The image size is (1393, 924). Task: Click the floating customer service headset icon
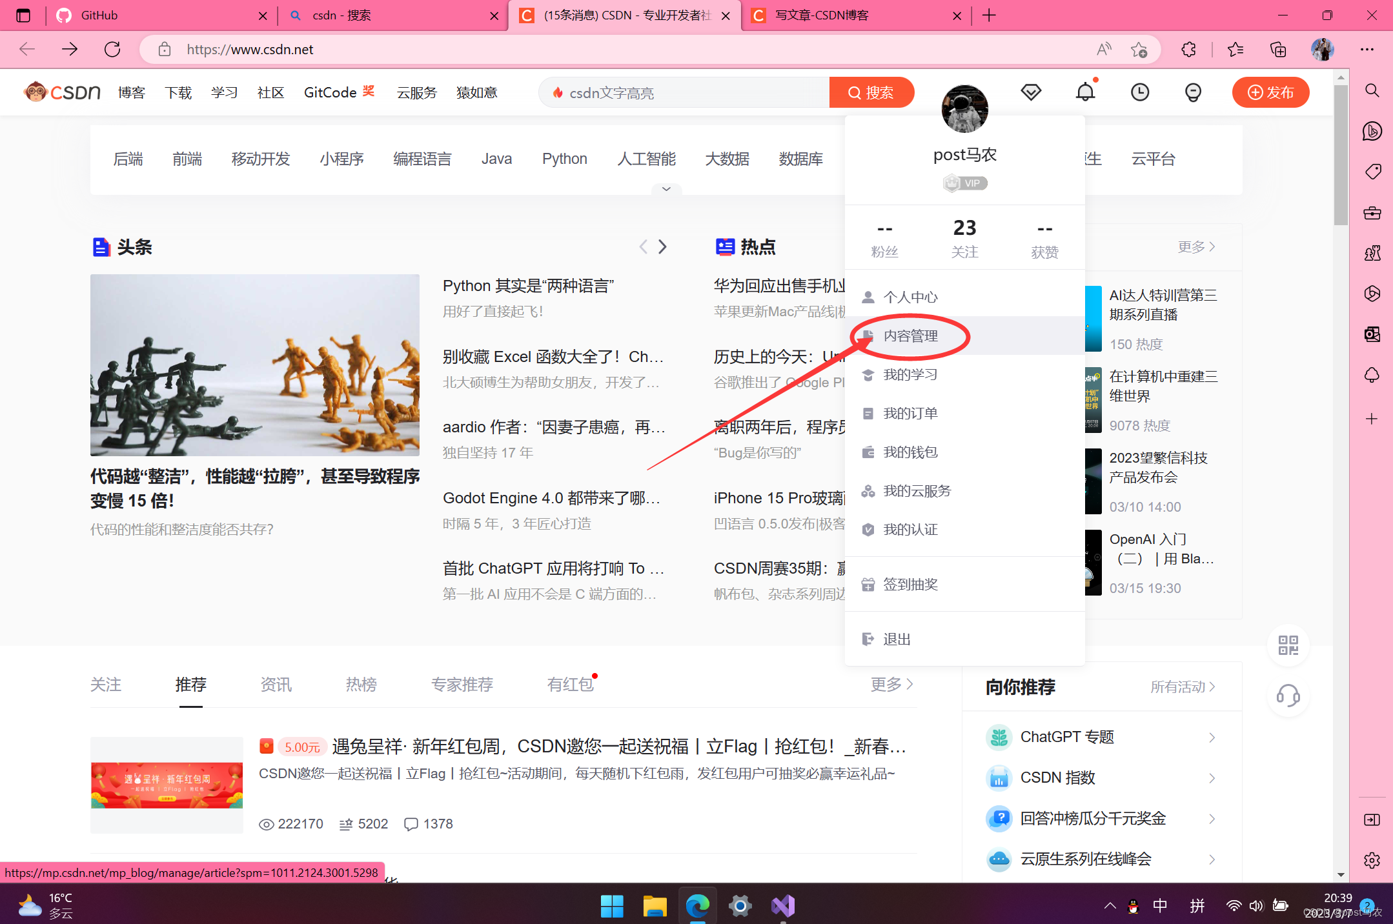click(1288, 696)
